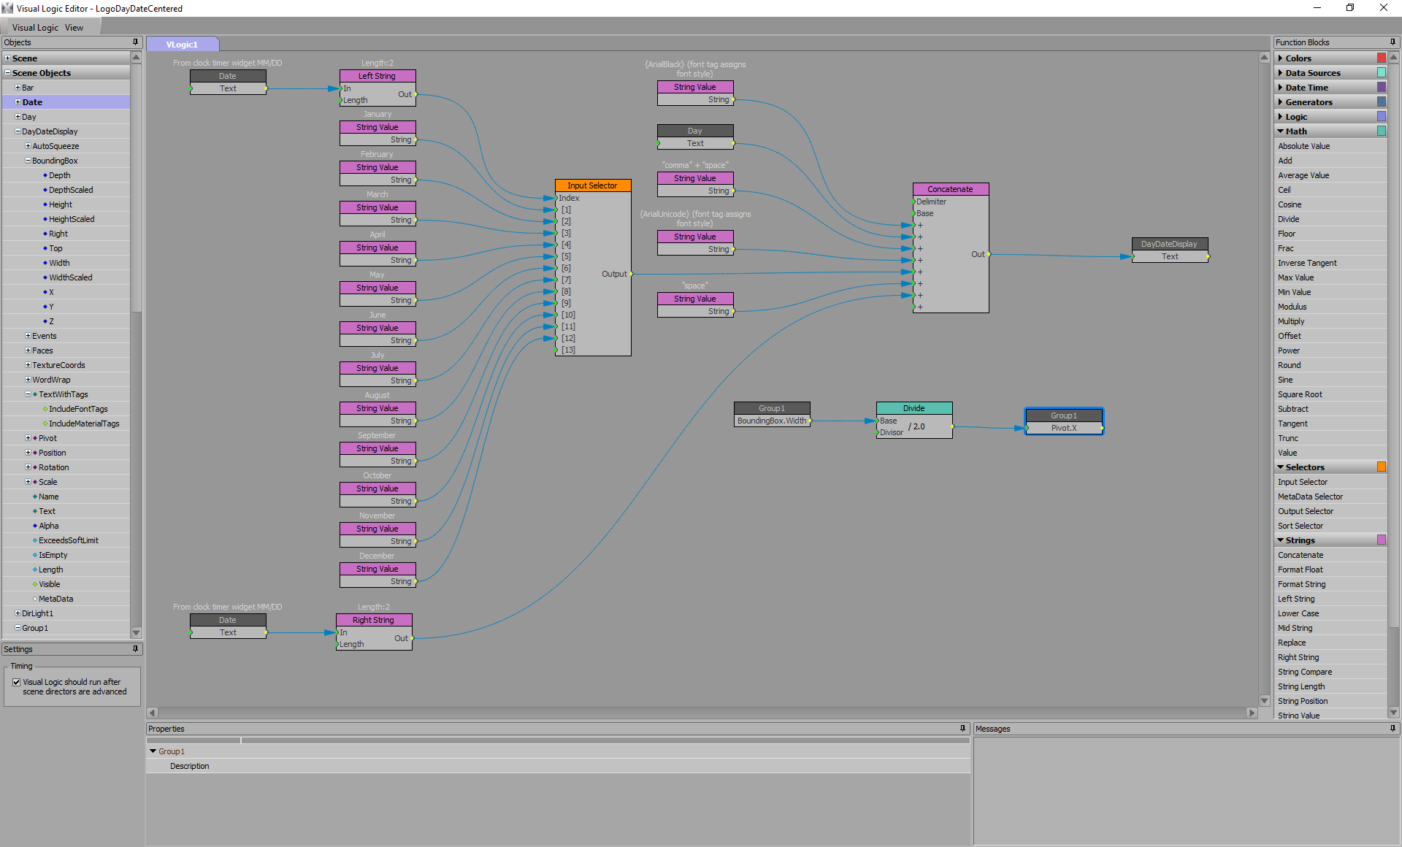Expand the Events tree node
Image resolution: width=1402 pixels, height=847 pixels.
28,336
